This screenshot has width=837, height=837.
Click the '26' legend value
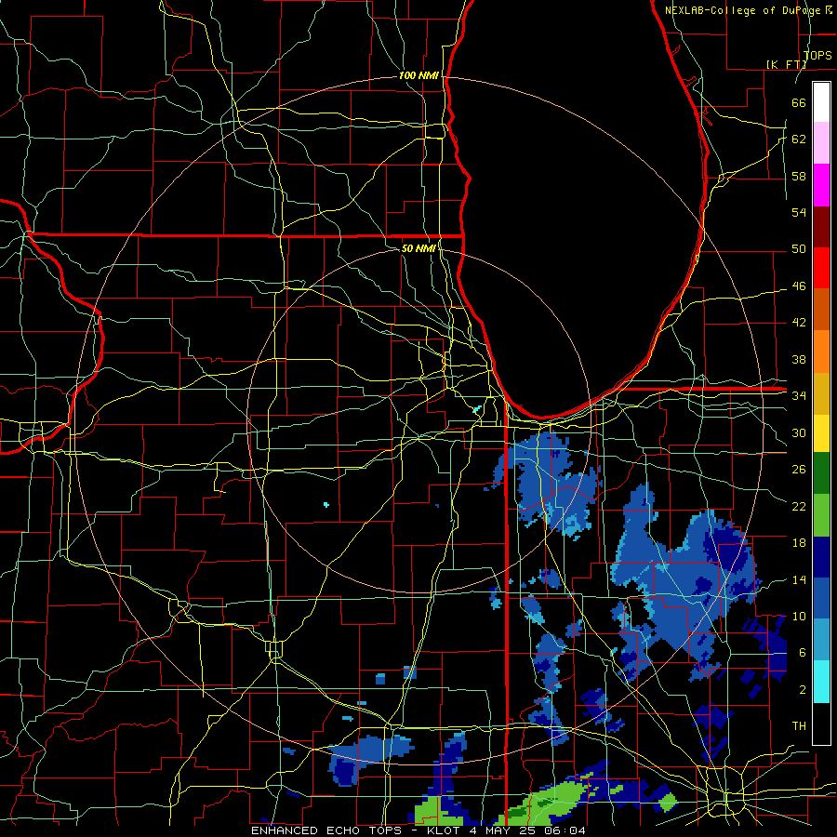pyautogui.click(x=799, y=470)
